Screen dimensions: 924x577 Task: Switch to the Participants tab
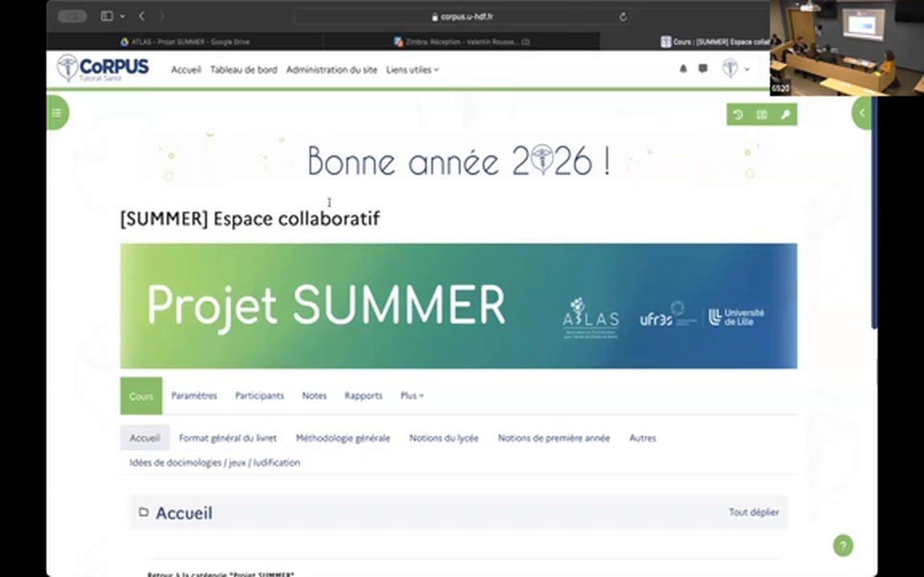click(259, 396)
